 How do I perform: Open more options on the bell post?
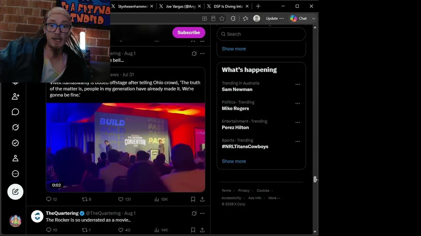tap(202, 53)
